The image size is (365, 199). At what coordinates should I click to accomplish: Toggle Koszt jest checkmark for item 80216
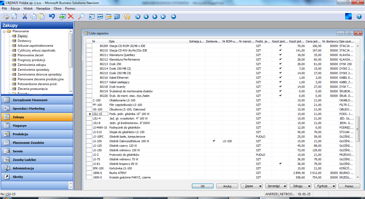[x=280, y=77]
